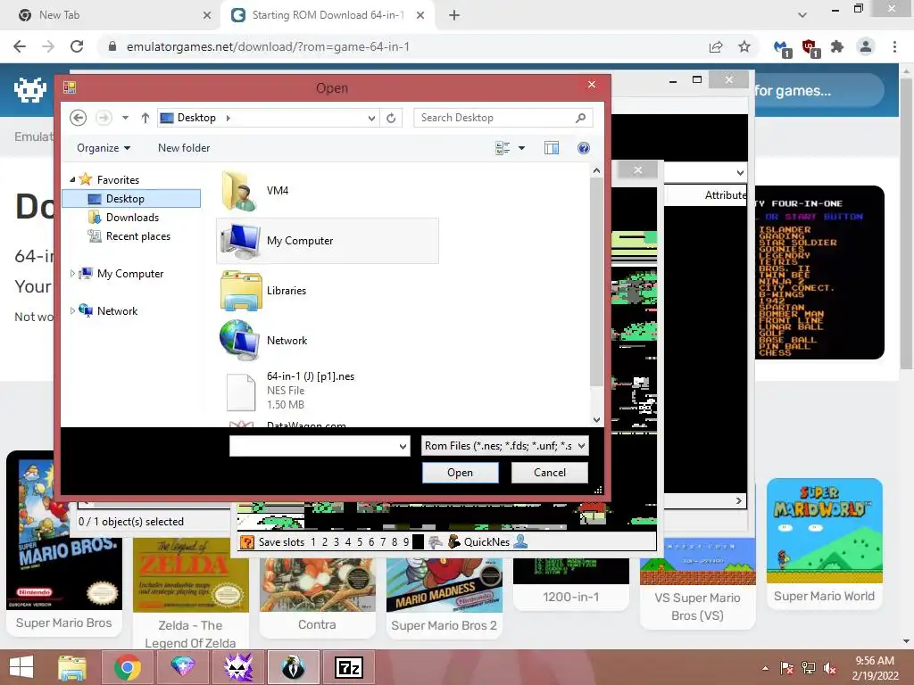Click the gamepad controller status icon
The width and height of the screenshot is (914, 685).
436,542
